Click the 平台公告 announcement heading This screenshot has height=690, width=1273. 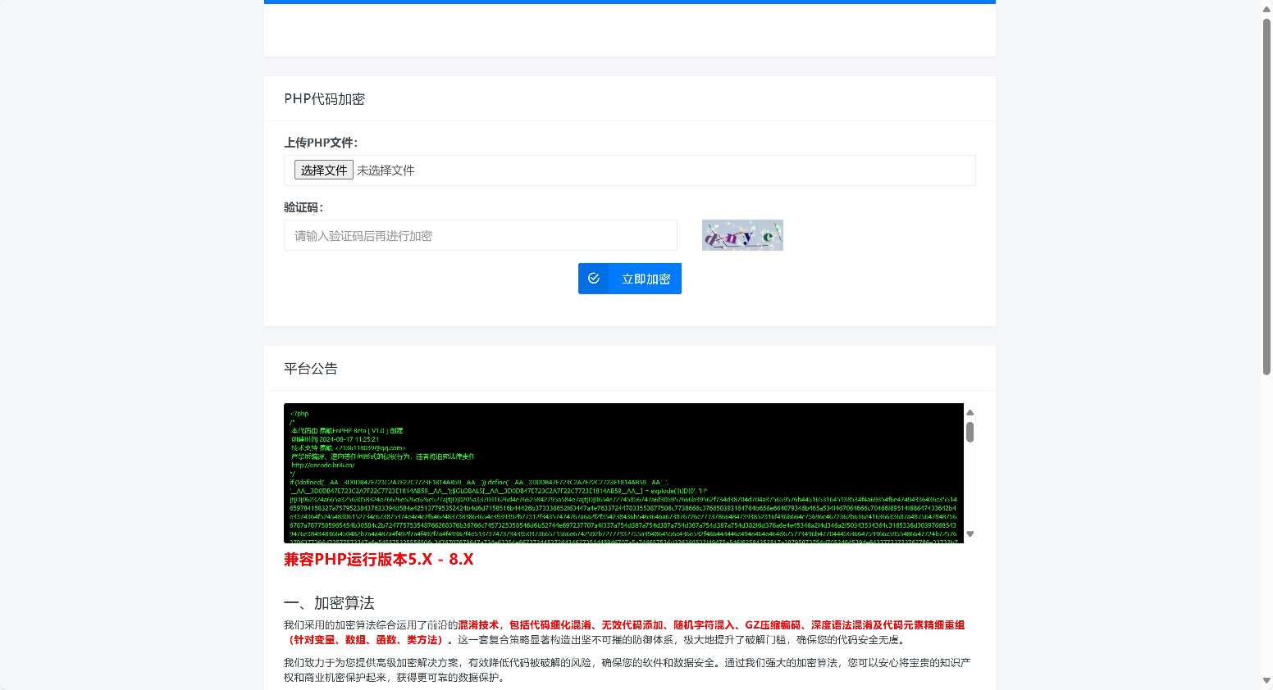[311, 369]
